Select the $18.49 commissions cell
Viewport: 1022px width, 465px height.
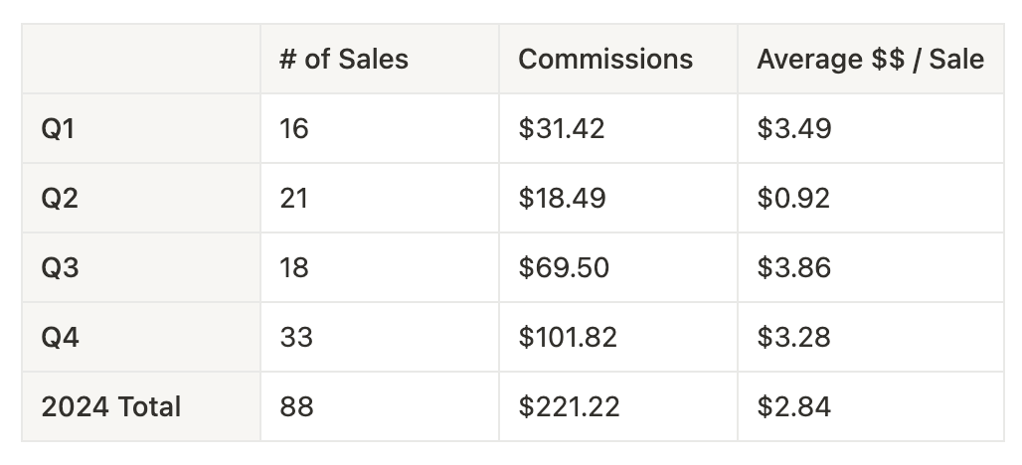point(562,199)
